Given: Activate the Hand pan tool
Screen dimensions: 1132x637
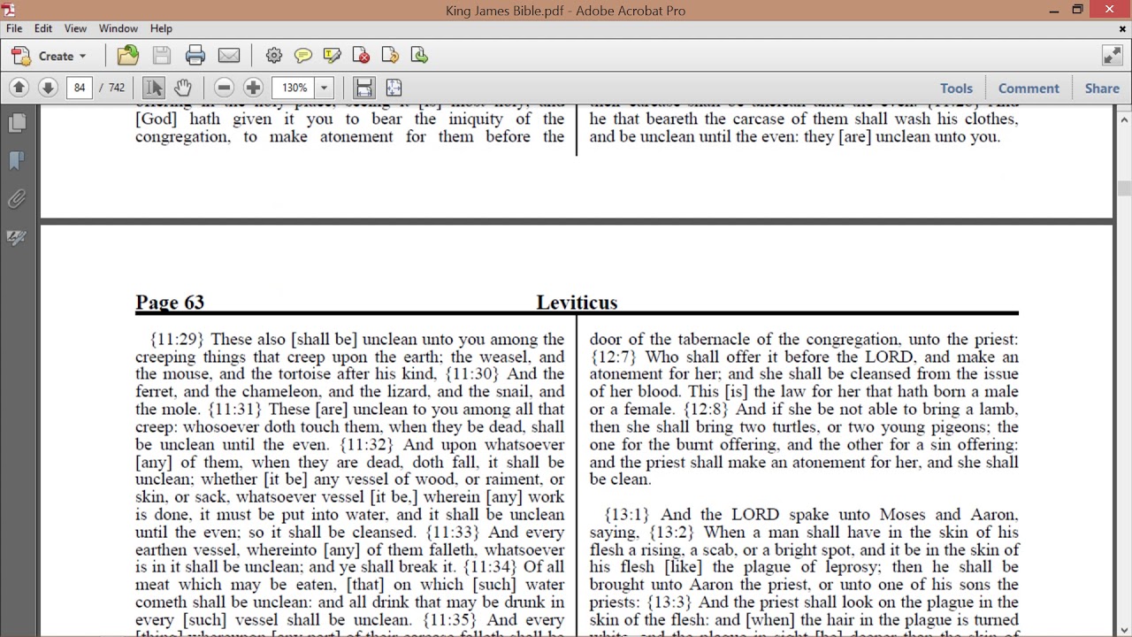Looking at the screenshot, I should pyautogui.click(x=182, y=88).
